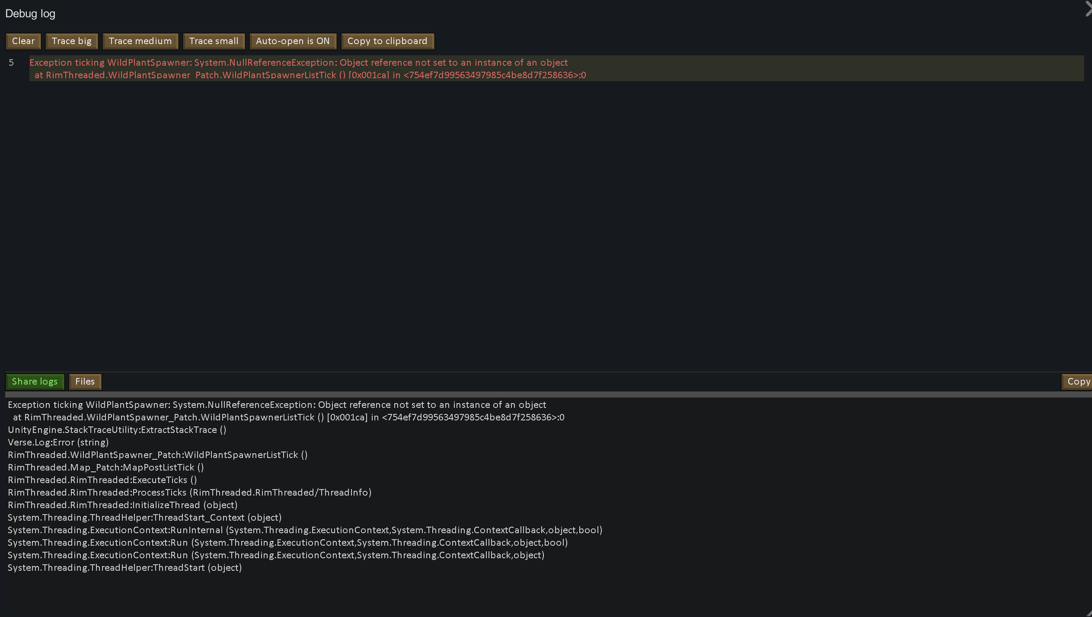This screenshot has width=1092, height=617.
Task: Click the UnityEngine ExtractStackTrace line
Action: click(x=117, y=429)
